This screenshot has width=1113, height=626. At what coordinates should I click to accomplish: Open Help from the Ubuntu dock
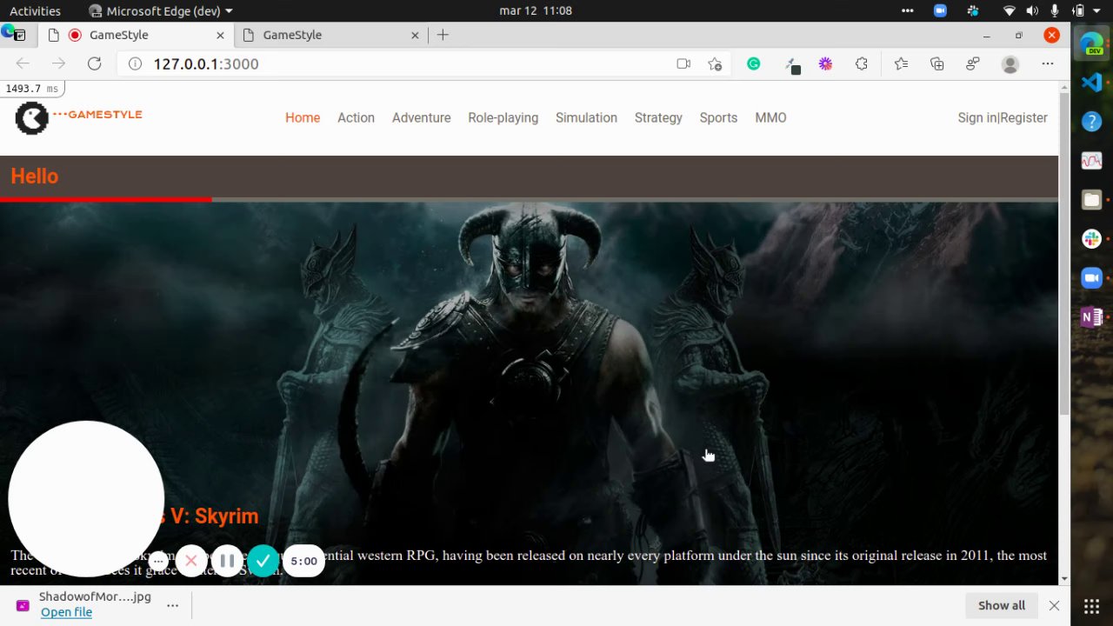tap(1091, 122)
